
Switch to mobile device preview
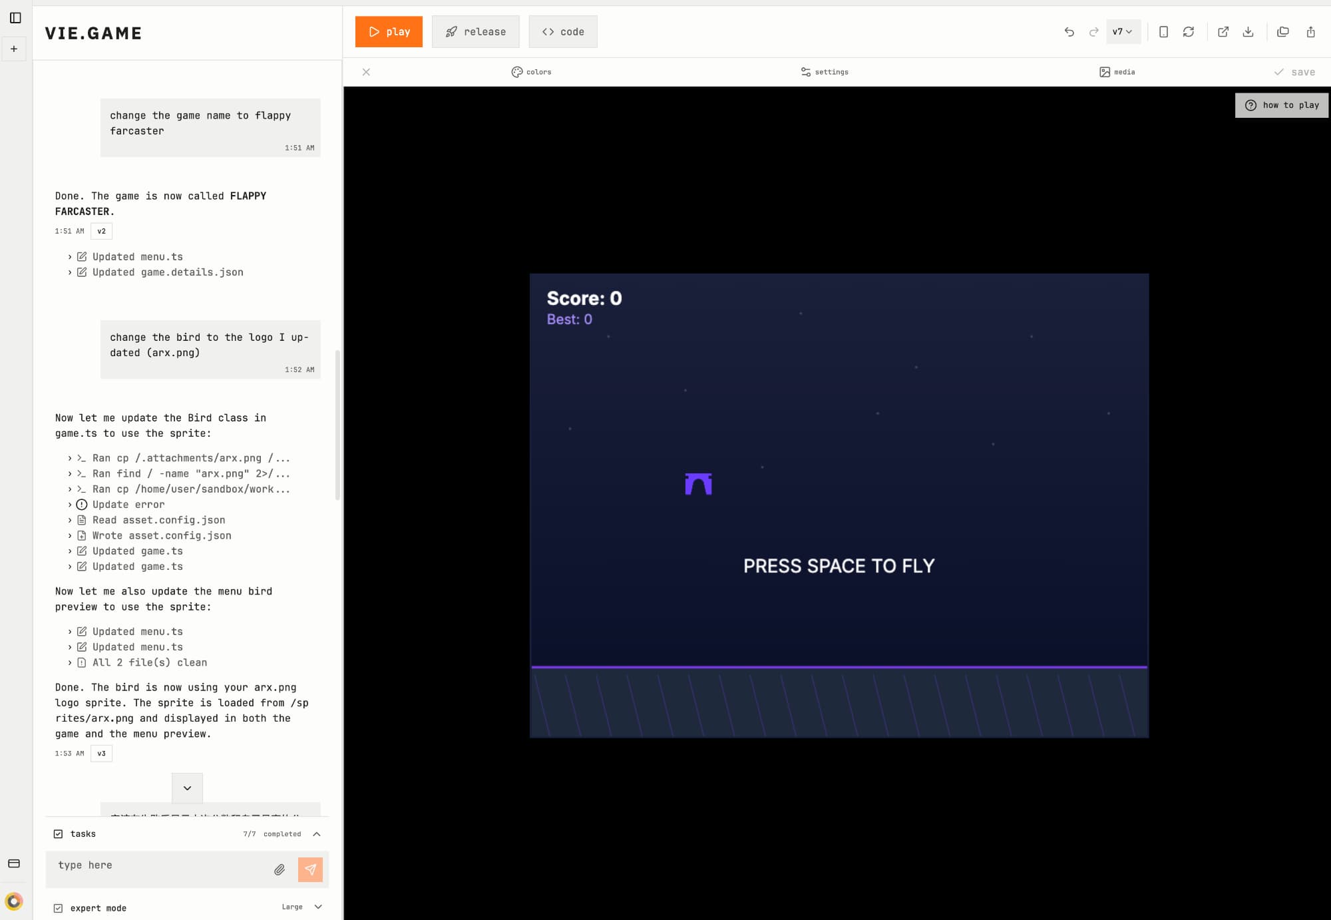pyautogui.click(x=1163, y=32)
